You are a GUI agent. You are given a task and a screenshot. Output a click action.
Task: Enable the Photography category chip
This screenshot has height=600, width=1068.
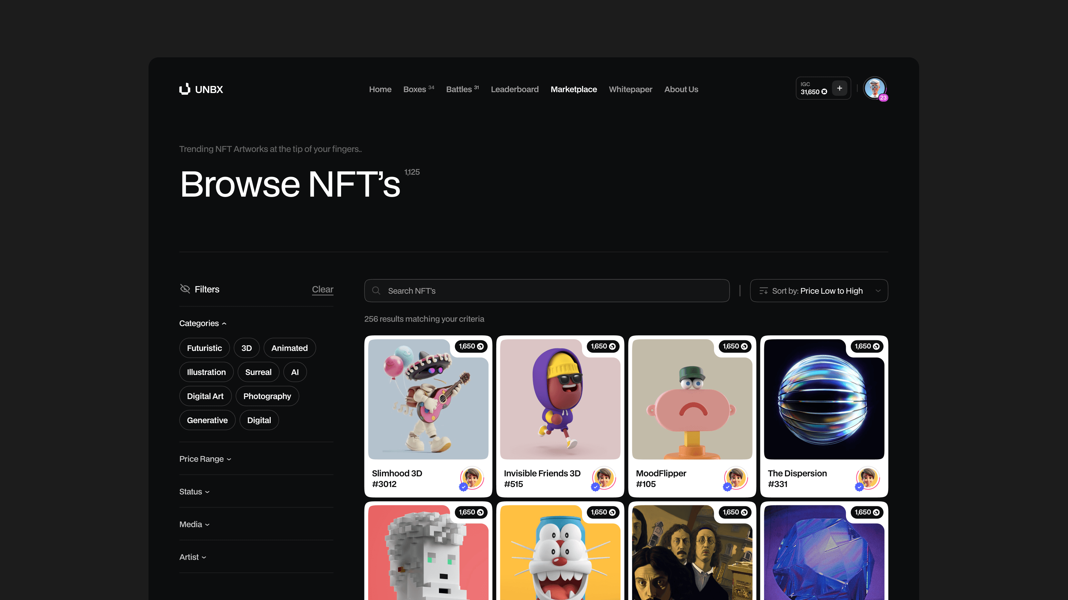267,396
